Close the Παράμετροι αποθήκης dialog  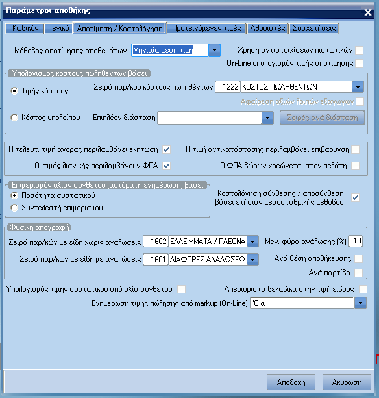pos(367,12)
